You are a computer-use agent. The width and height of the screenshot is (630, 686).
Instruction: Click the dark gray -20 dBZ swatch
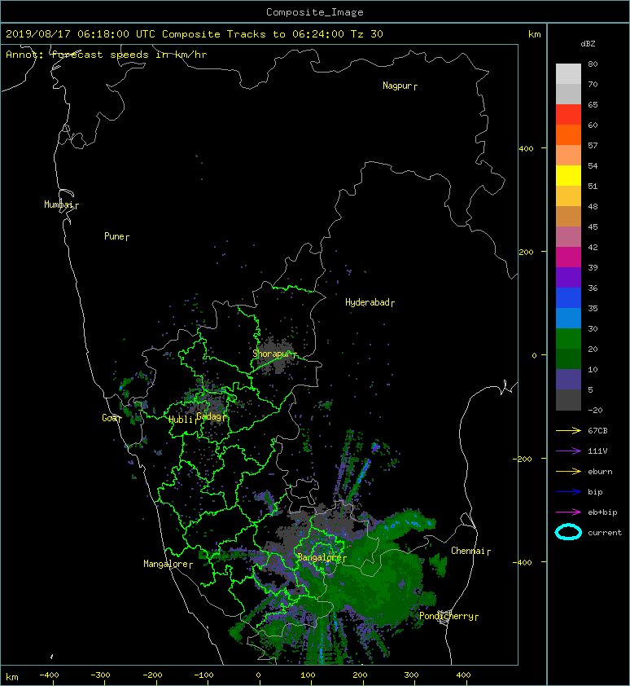point(568,400)
